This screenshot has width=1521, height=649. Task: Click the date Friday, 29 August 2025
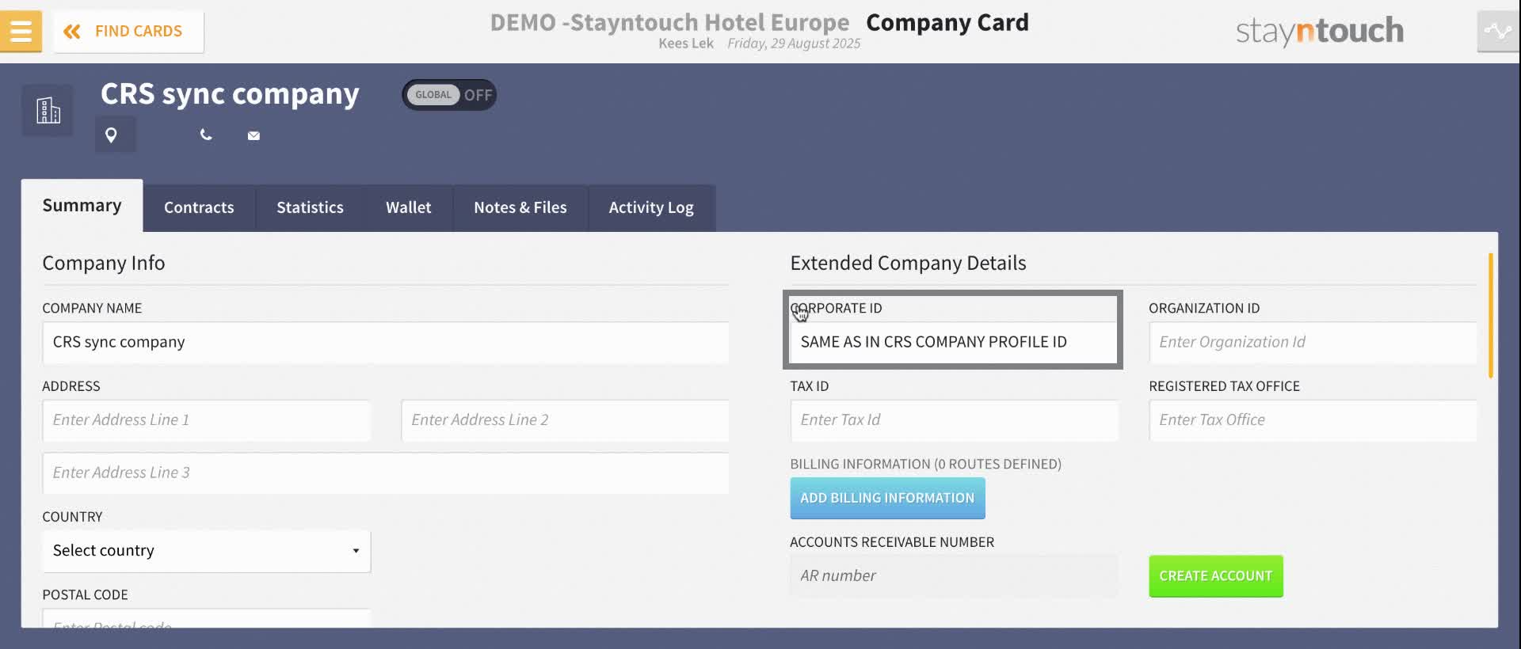point(794,44)
